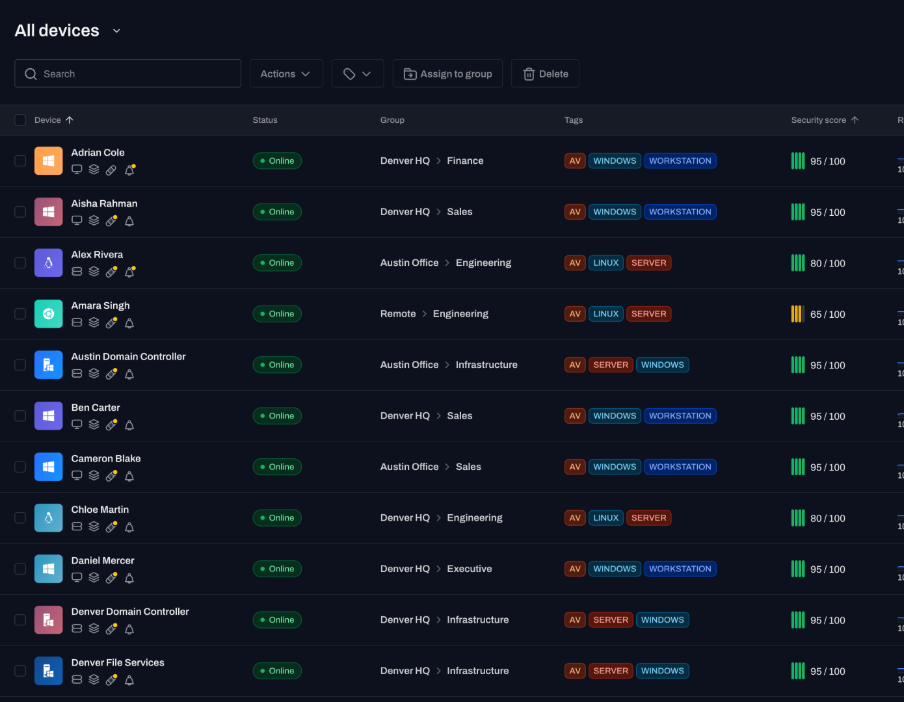Image resolution: width=904 pixels, height=702 pixels.
Task: Click Denver Domain Controller's pink server icon
Action: coord(49,620)
